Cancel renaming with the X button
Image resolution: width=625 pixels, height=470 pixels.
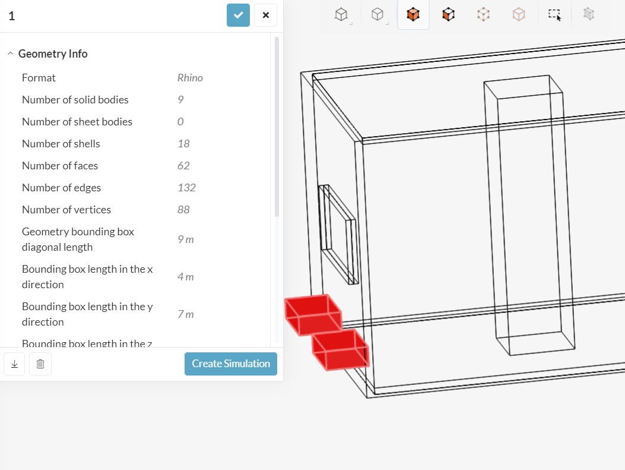tap(265, 15)
